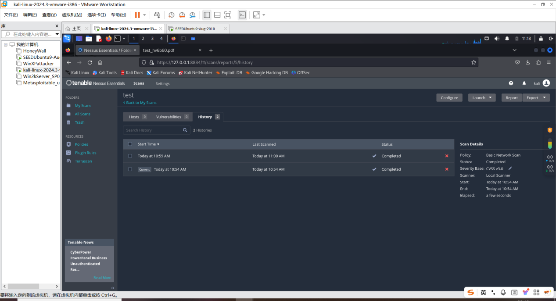This screenshot has width=556, height=301.
Task: Open Trash folder in sidebar
Action: point(79,122)
